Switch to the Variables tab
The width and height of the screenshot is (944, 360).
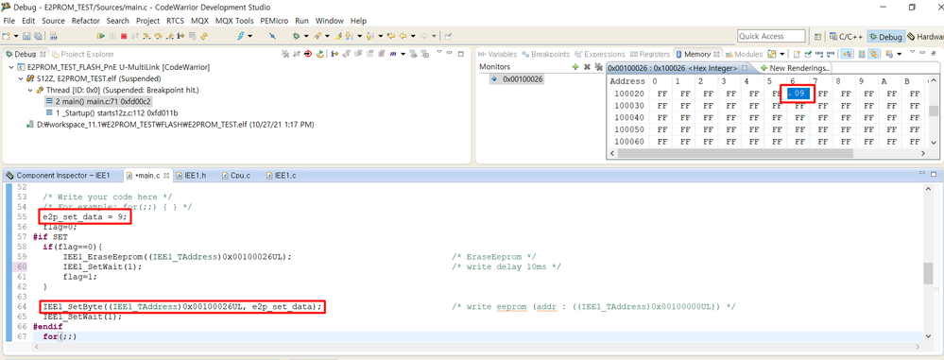[498, 54]
